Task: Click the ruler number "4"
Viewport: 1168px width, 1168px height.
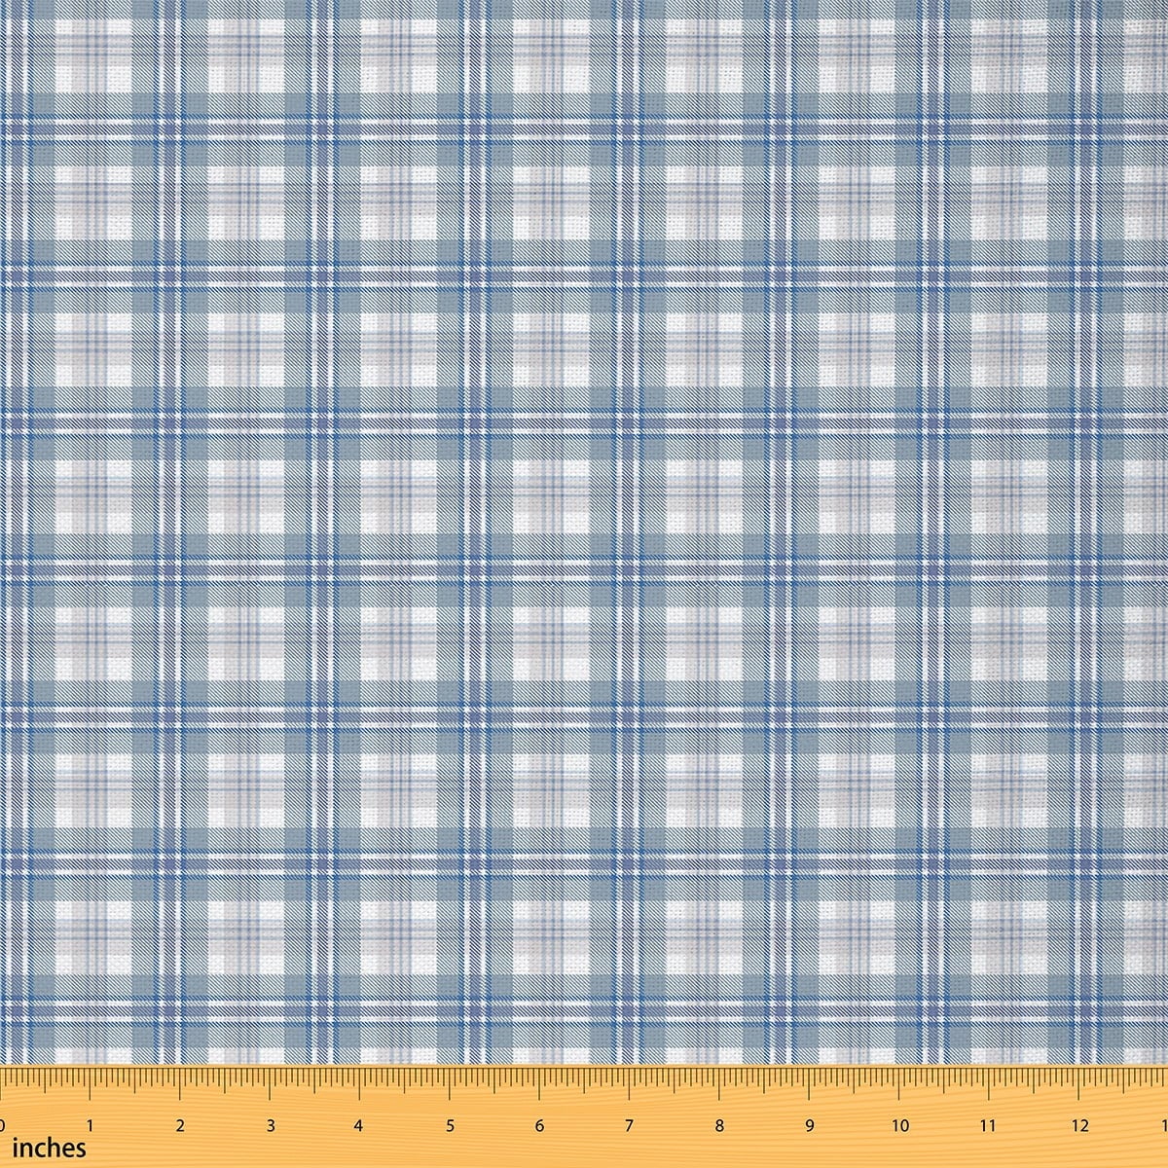Action: [359, 1126]
